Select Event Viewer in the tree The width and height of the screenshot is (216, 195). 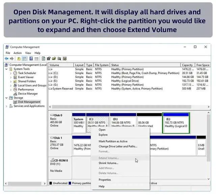pyautogui.click(x=26, y=77)
